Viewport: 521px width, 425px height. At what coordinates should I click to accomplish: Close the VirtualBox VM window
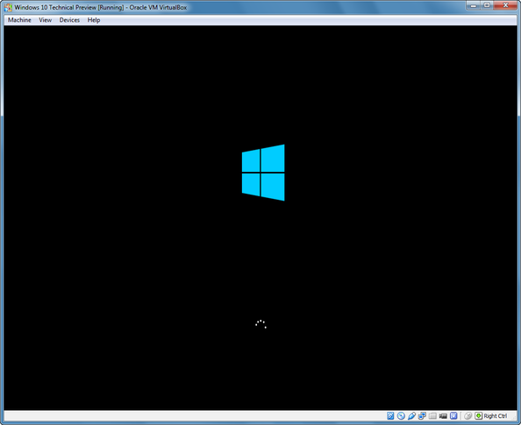[x=506, y=5]
